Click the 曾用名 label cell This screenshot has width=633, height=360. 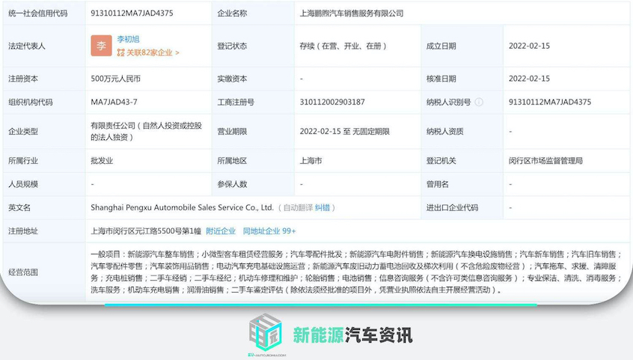coord(462,184)
